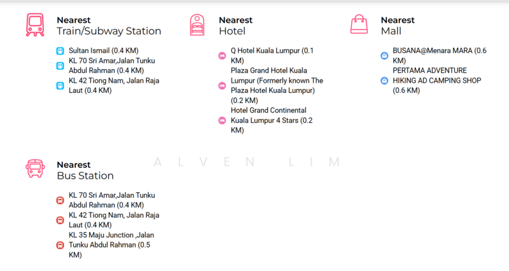509x271 pixels.
Task: Click the pink bed icon beside Q Hotel
Action: 222,56
